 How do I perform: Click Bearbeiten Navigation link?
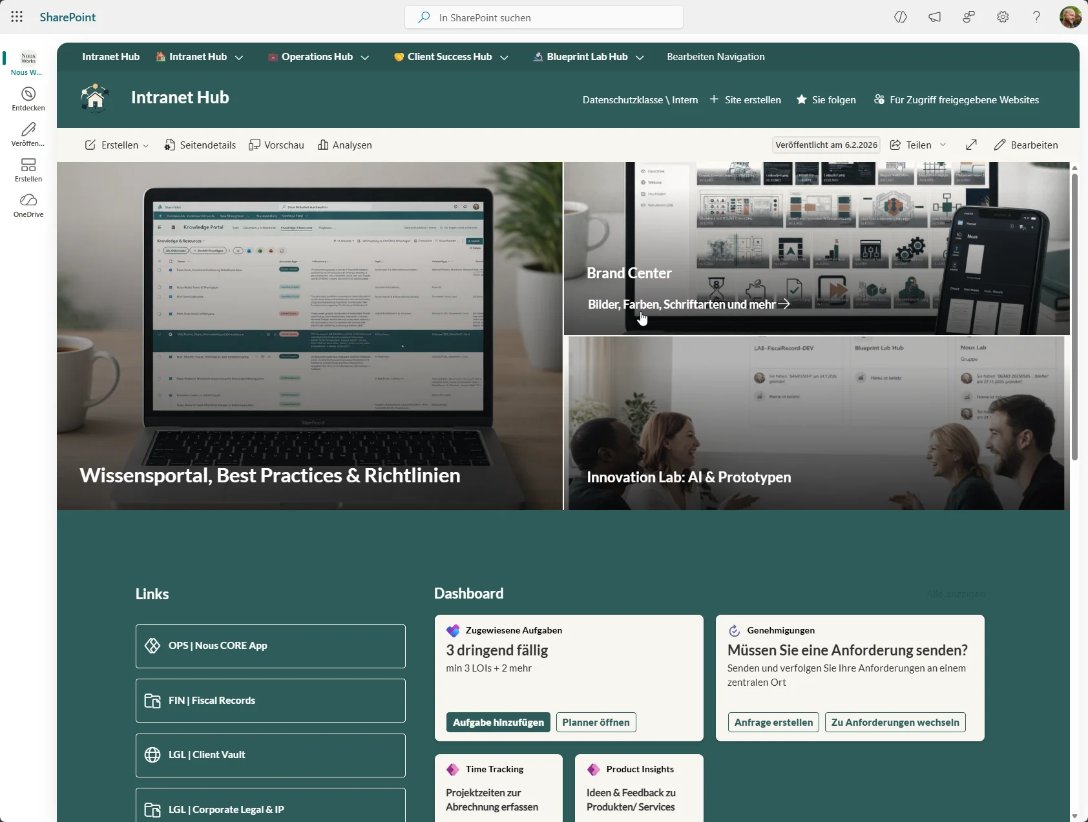pyautogui.click(x=716, y=57)
